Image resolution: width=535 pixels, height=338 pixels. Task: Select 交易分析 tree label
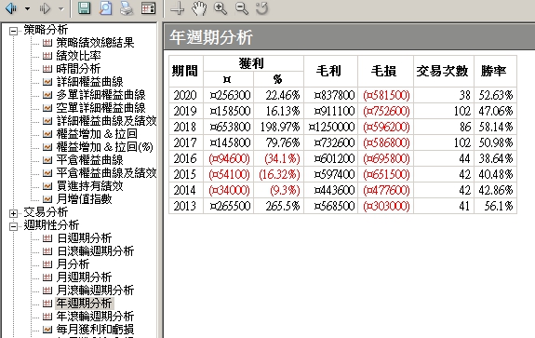(46, 212)
